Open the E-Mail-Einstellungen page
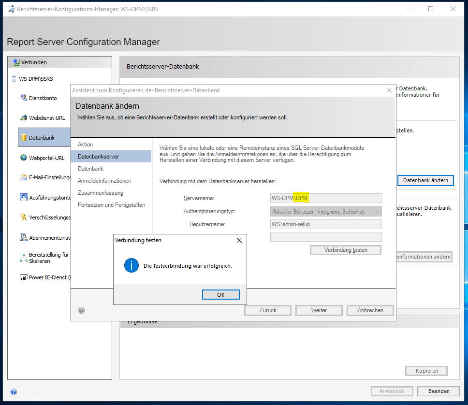Image resolution: width=468 pixels, height=405 pixels. point(49,177)
